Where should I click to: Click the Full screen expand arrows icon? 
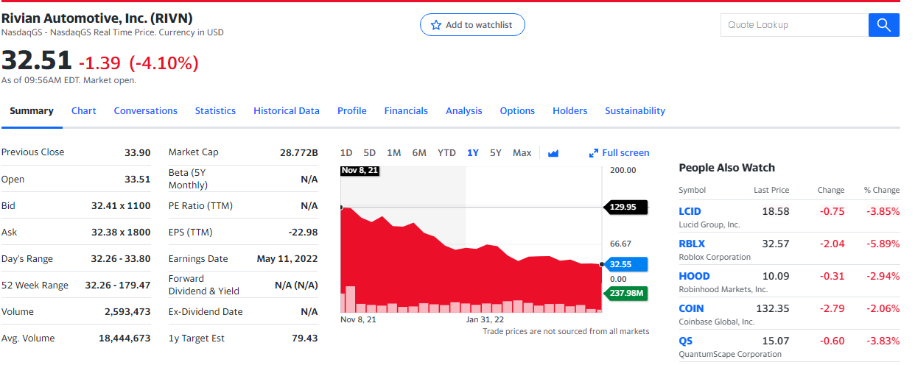593,153
